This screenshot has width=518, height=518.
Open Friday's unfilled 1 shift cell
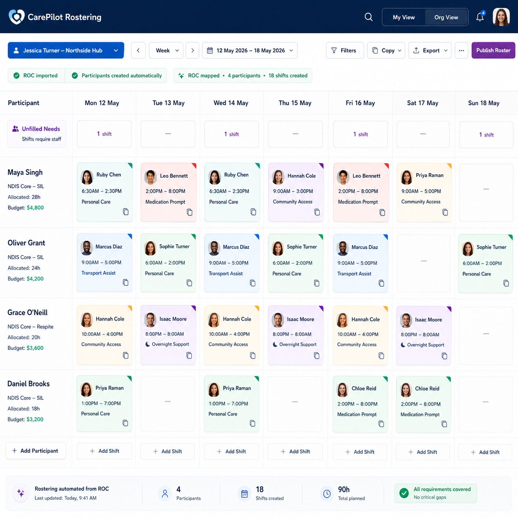361,134
